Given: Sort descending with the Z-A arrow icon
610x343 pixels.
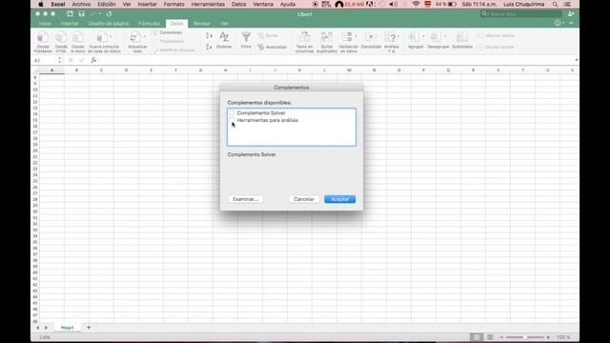Looking at the screenshot, I should (209, 47).
